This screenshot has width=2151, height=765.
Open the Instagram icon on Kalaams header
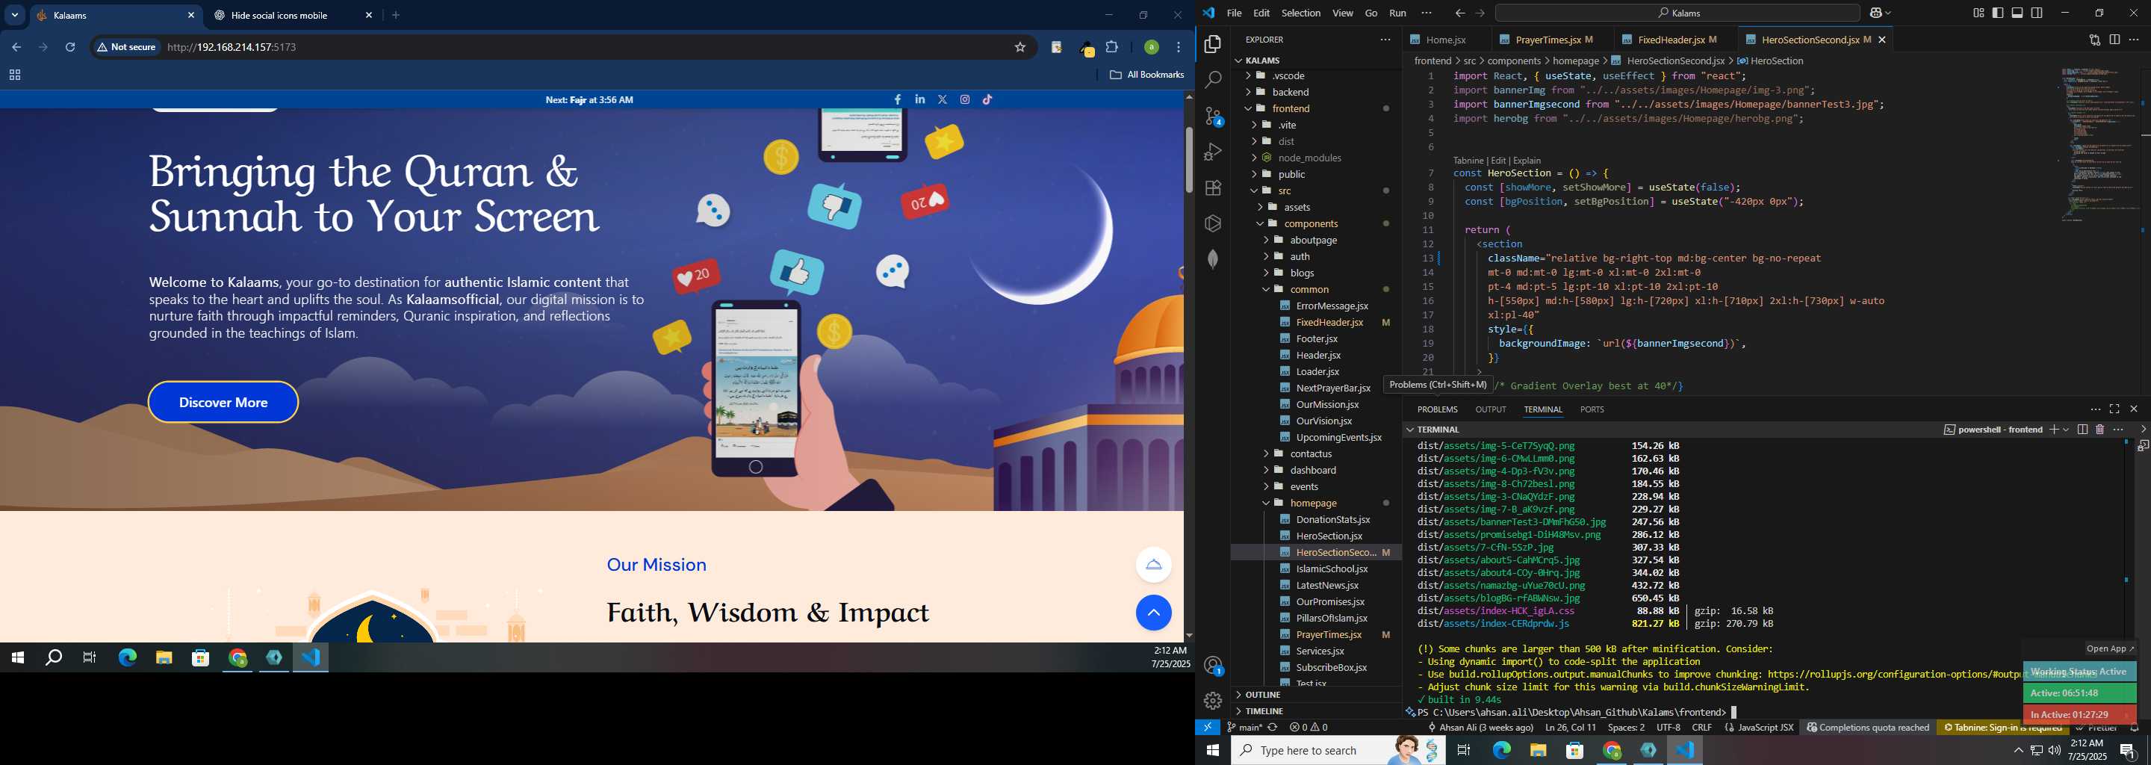[965, 99]
